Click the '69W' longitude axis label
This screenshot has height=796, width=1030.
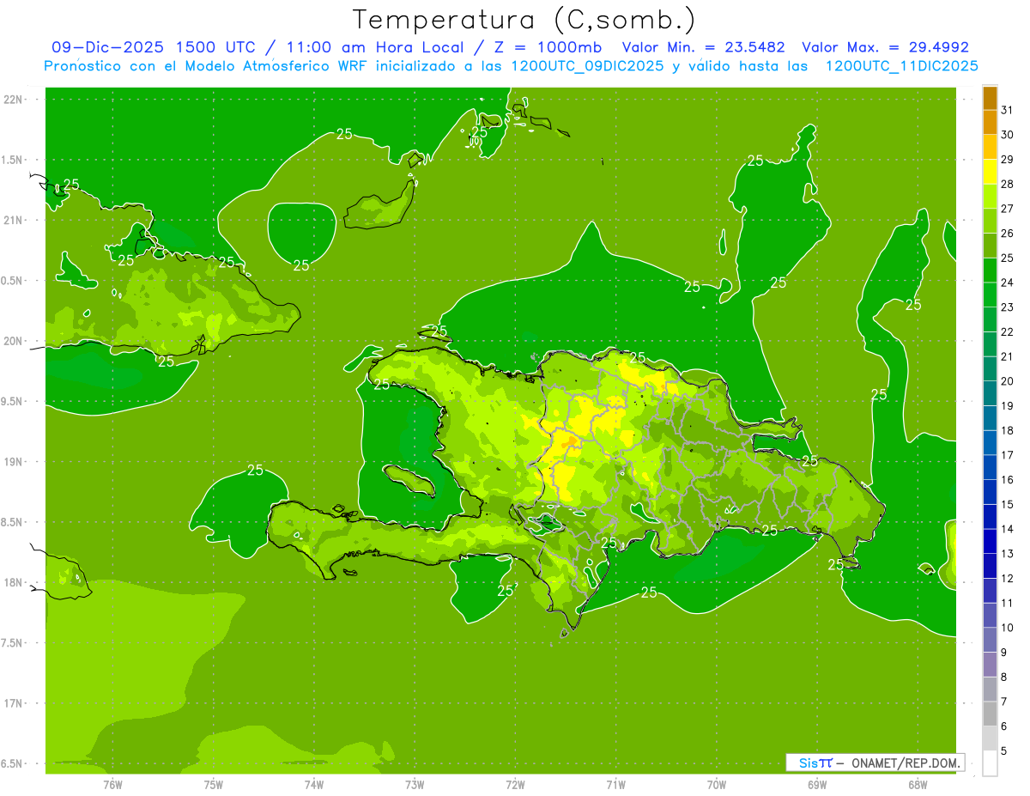817,785
